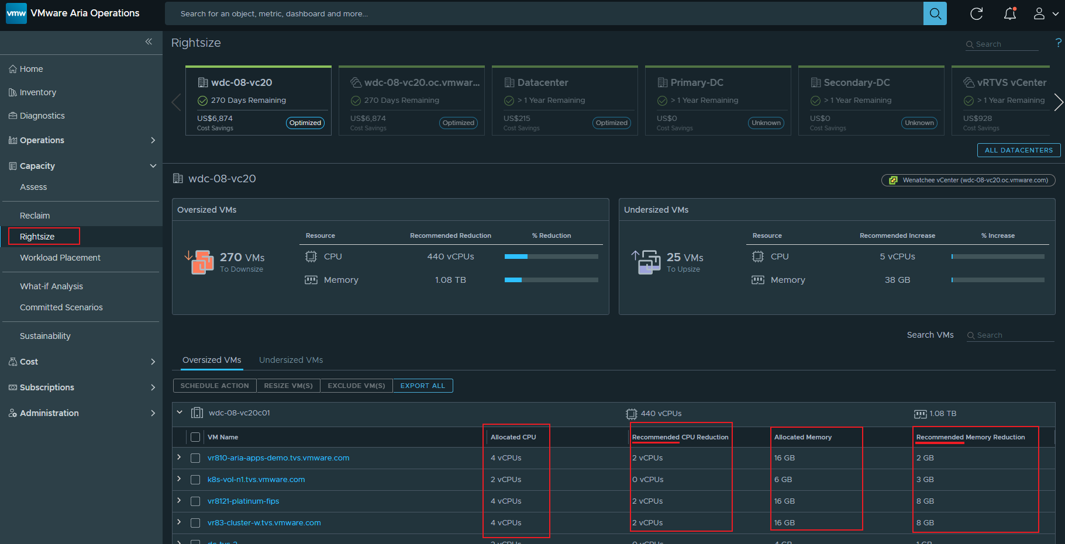Switch to the Undersized VMs tab
Viewport: 1065px width, 544px height.
[291, 360]
